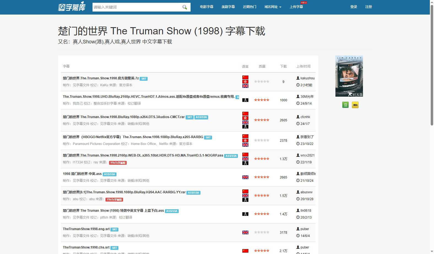Open the BluRay.1080p.x264.DTS.3Audios-CMCT.rar subtitle

124,117
